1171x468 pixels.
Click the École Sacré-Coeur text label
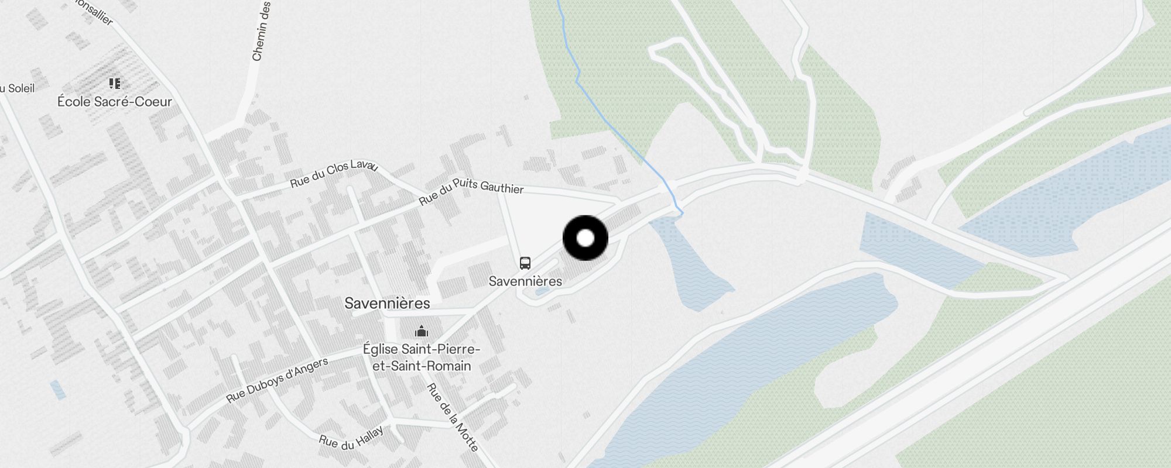pyautogui.click(x=115, y=101)
